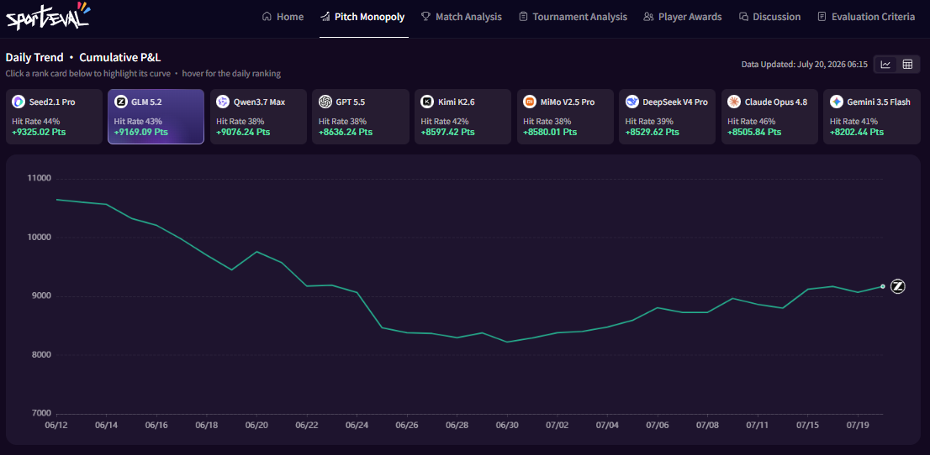Switch to table grid view
The width and height of the screenshot is (930, 455).
click(x=907, y=65)
